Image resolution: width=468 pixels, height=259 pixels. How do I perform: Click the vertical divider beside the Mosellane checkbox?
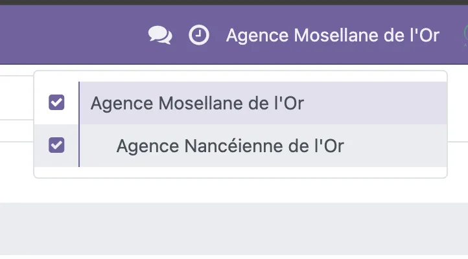click(79, 103)
